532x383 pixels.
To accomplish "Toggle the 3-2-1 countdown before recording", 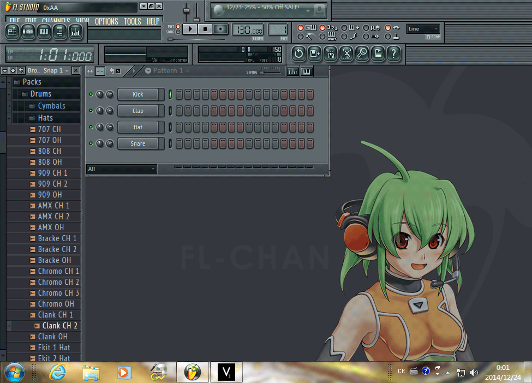I will click(x=322, y=28).
